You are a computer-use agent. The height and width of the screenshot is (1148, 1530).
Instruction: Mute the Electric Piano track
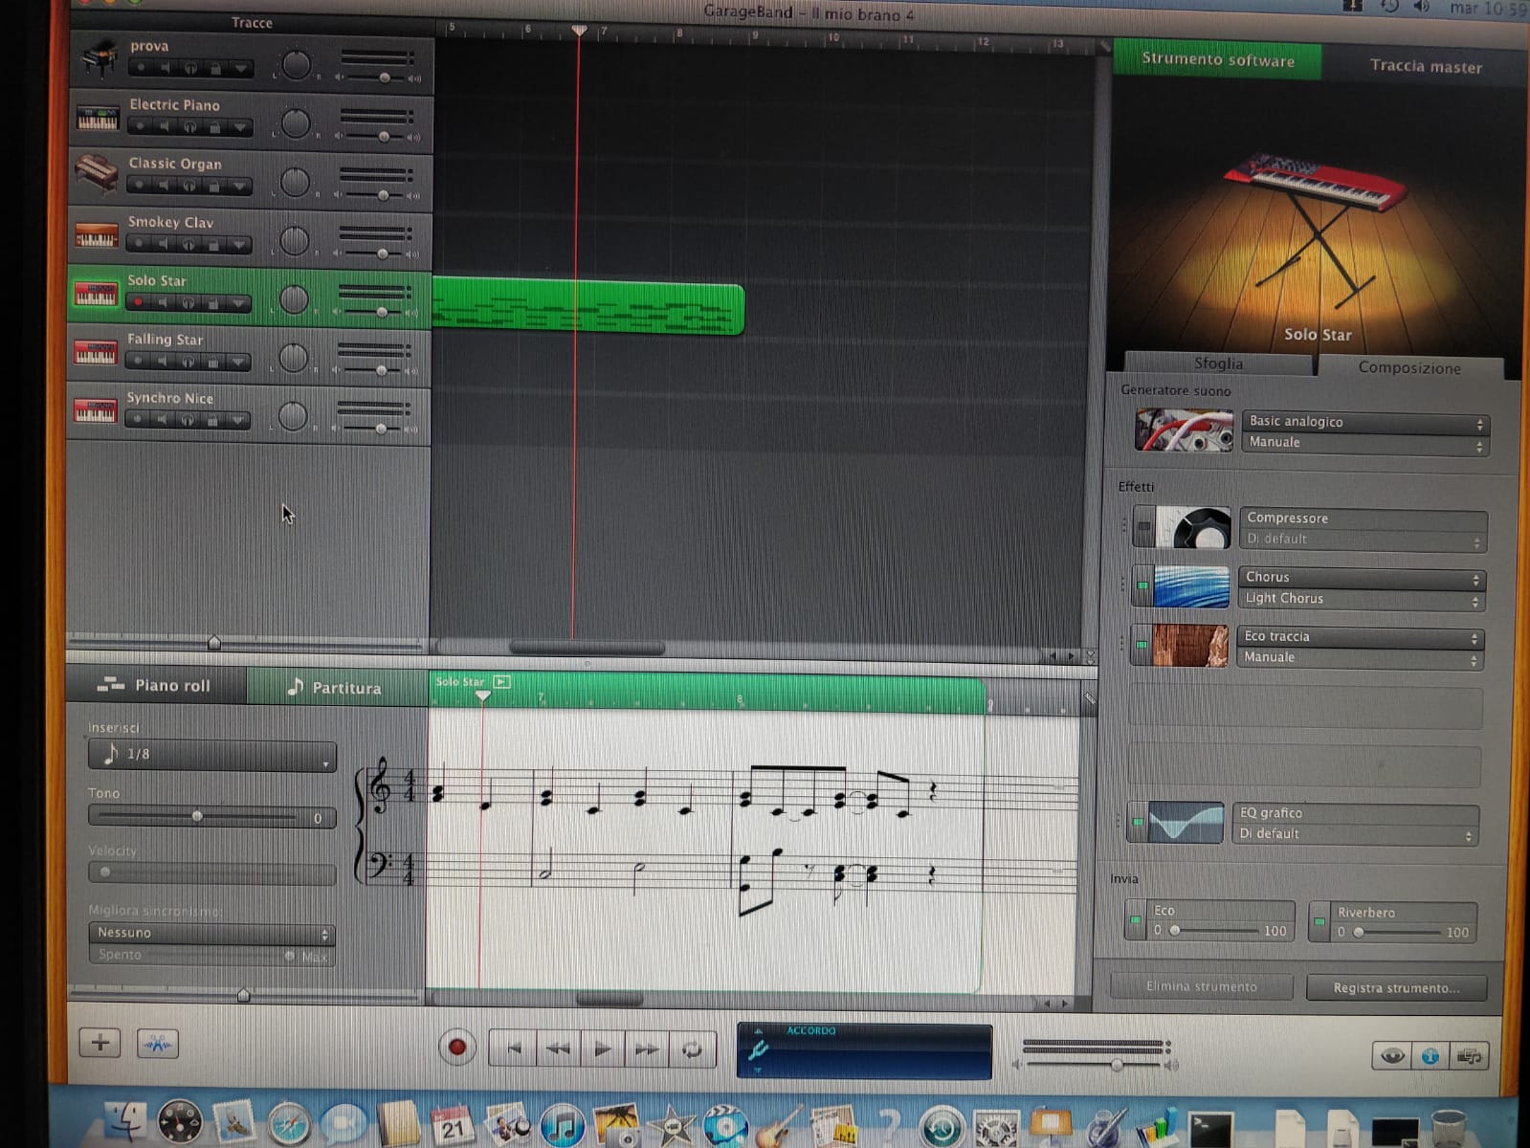pyautogui.click(x=166, y=127)
